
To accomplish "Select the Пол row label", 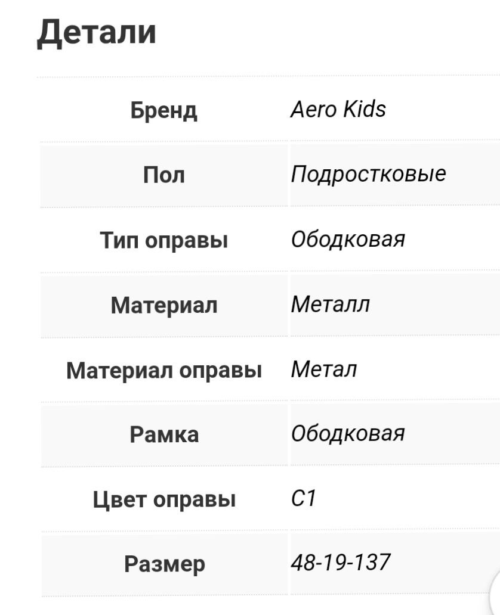I will (164, 175).
